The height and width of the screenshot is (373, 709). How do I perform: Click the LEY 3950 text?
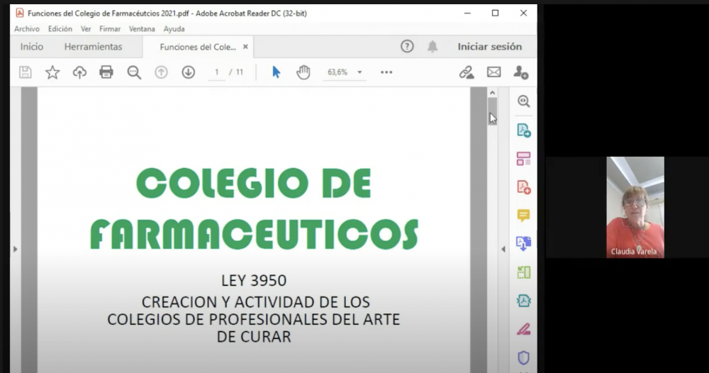click(254, 281)
